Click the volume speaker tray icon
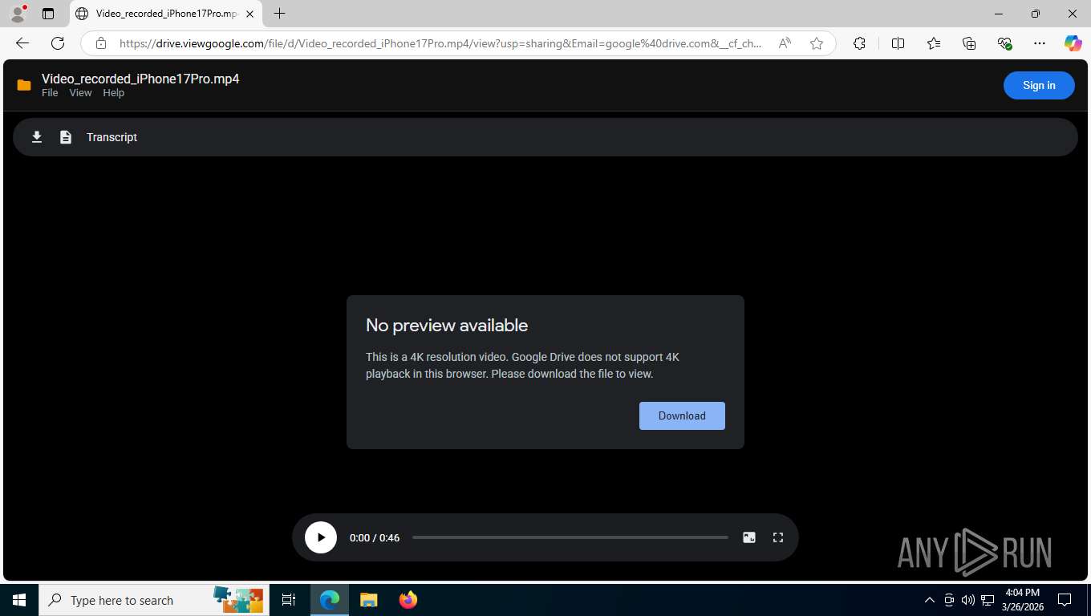1091x616 pixels. 967,600
